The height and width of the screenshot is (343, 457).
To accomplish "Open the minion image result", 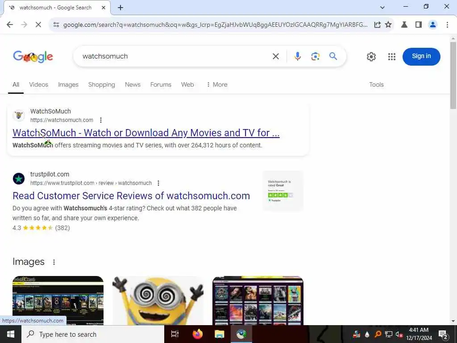I will (158, 301).
